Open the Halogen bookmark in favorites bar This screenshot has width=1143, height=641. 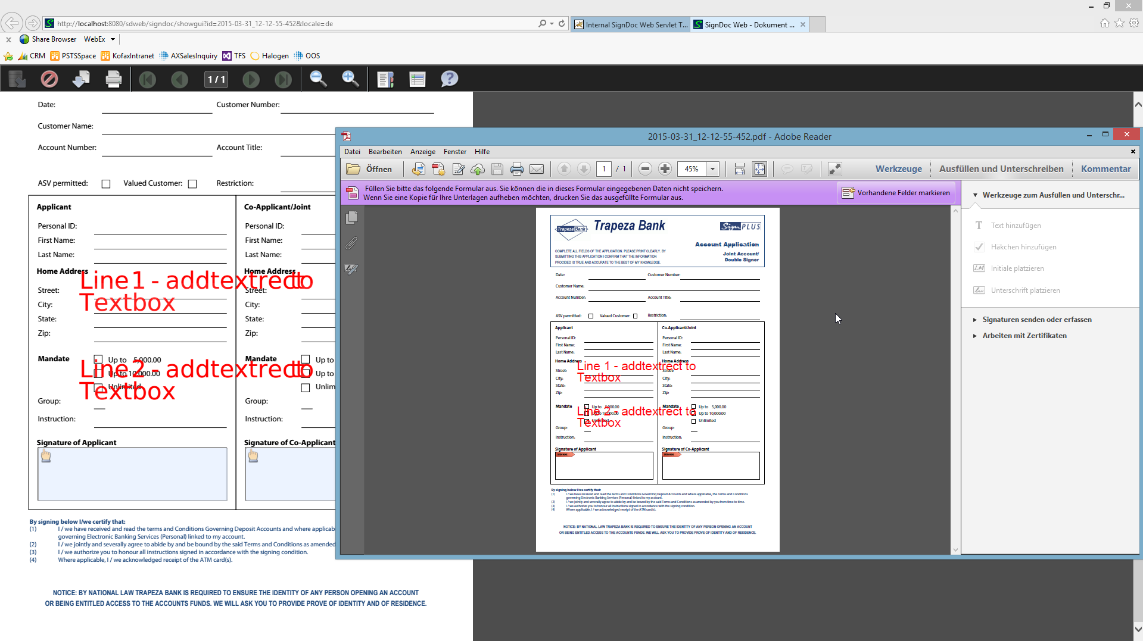(270, 56)
